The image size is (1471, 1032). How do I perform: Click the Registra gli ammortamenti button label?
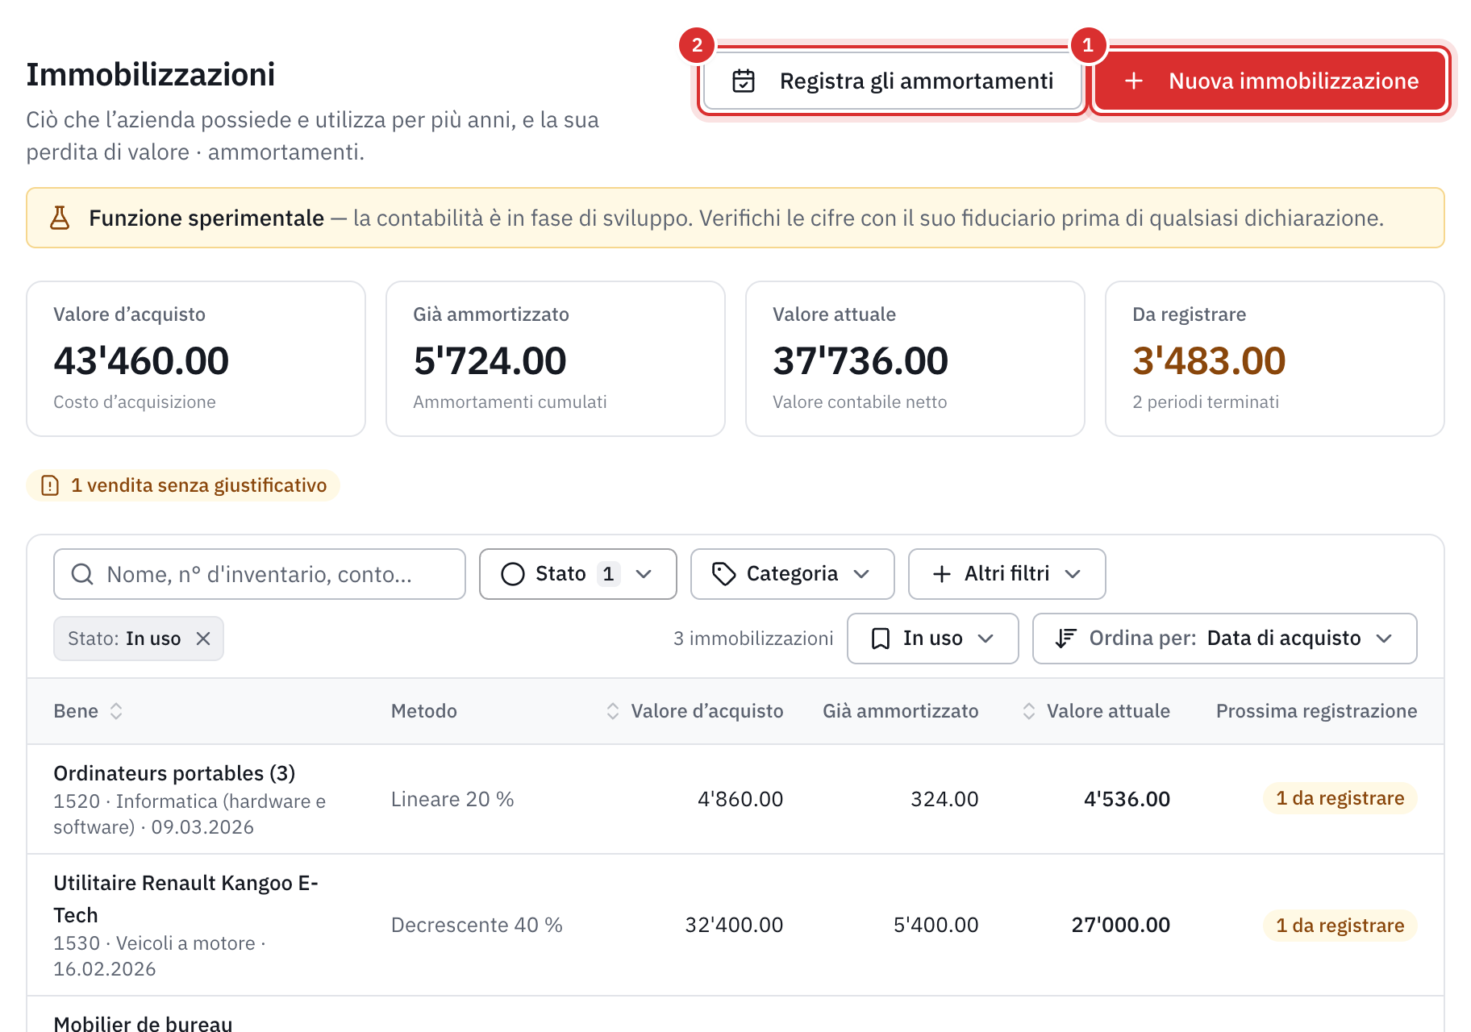916,81
